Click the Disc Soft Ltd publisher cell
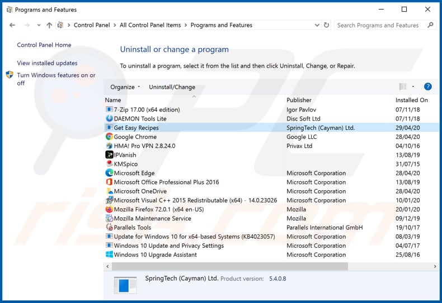Image resolution: width=442 pixels, height=303 pixels. tap(303, 119)
